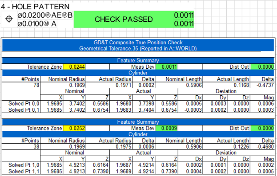Click the #Points value 78 cell
The image size is (277, 176).
coord(21,85)
